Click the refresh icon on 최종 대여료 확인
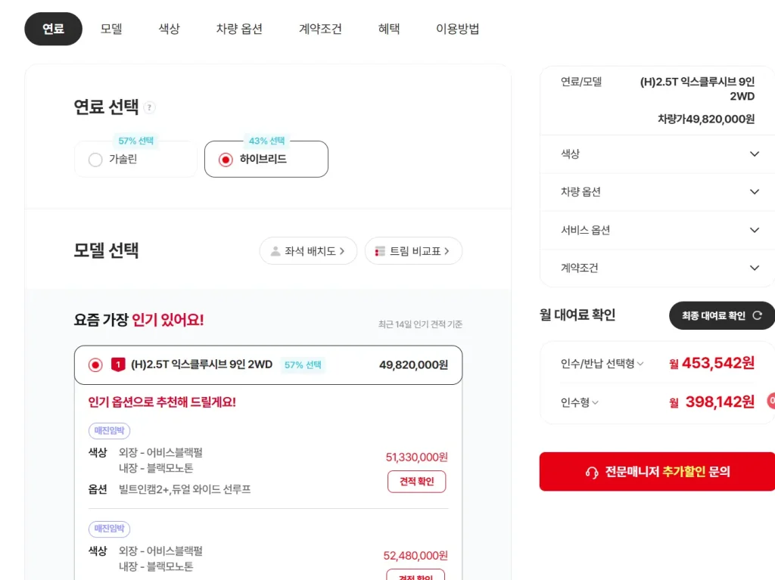775x580 pixels. [x=758, y=315]
